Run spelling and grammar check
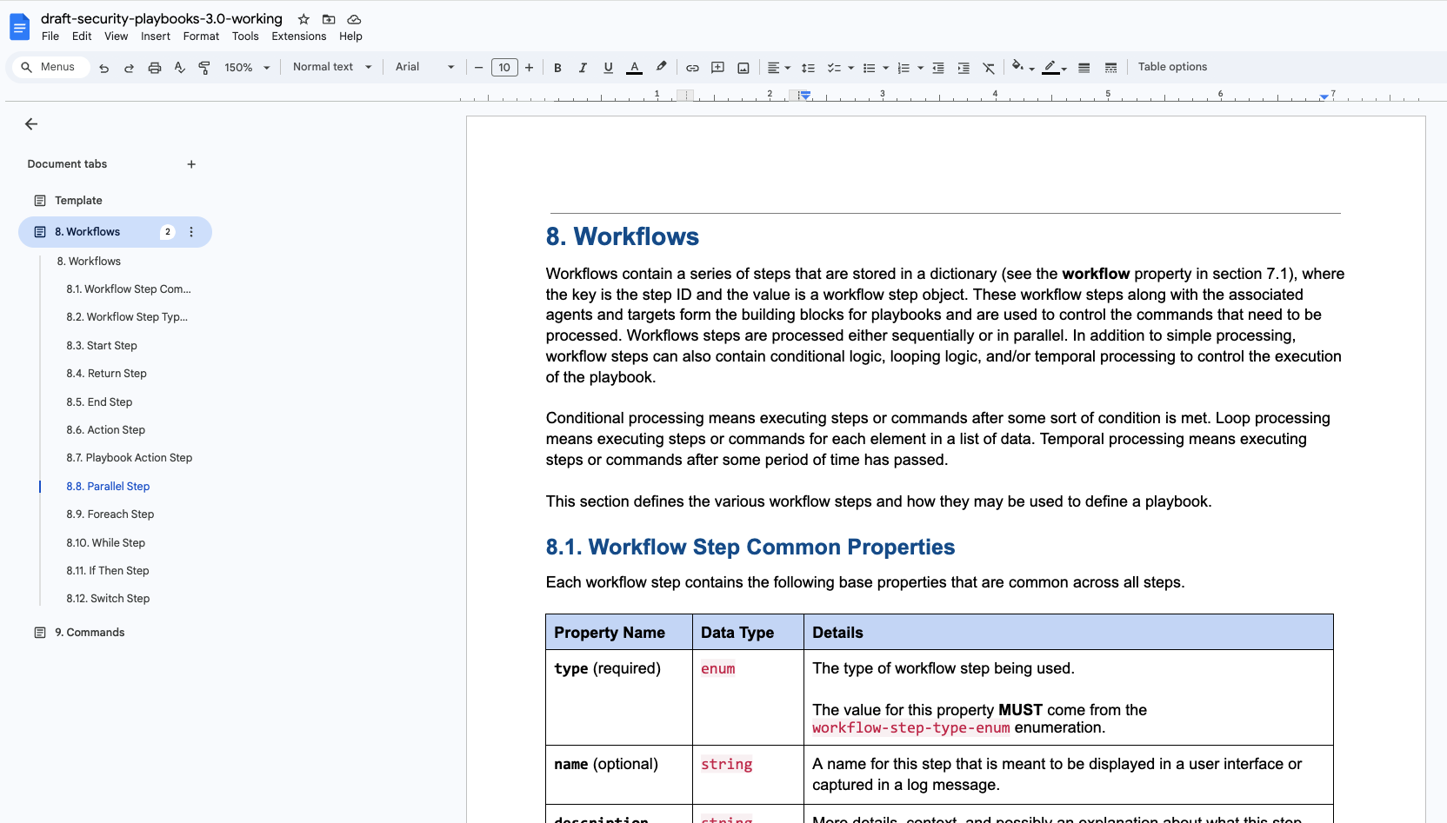 click(180, 68)
